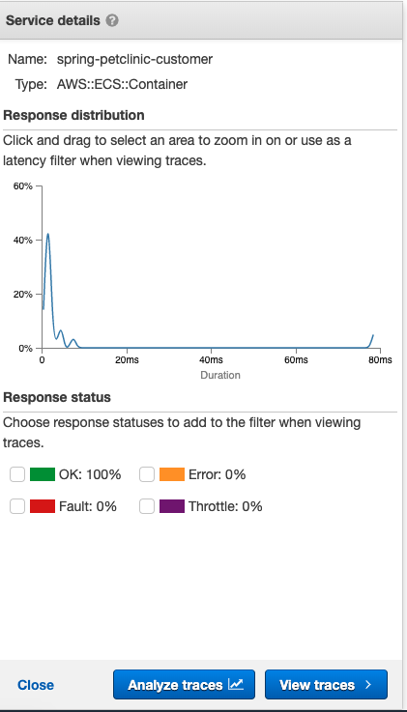Tick the Error status checkbox

click(x=147, y=474)
